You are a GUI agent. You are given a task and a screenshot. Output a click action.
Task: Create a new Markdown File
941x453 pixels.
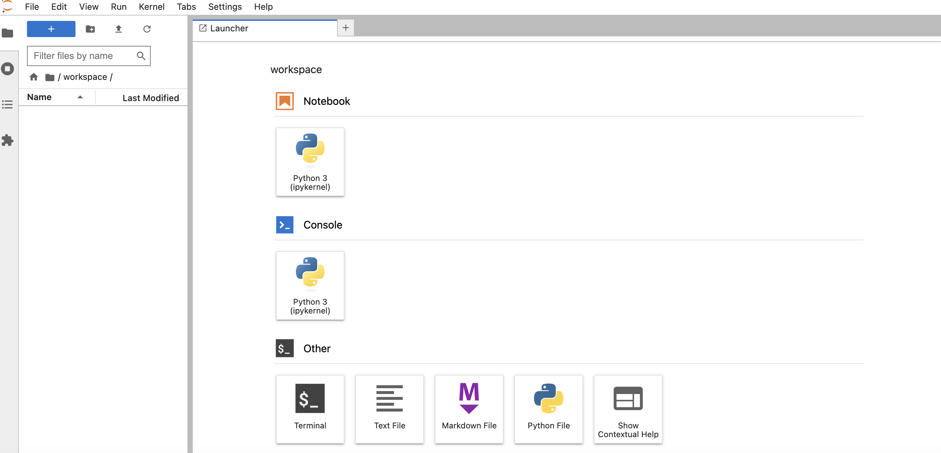pos(469,409)
